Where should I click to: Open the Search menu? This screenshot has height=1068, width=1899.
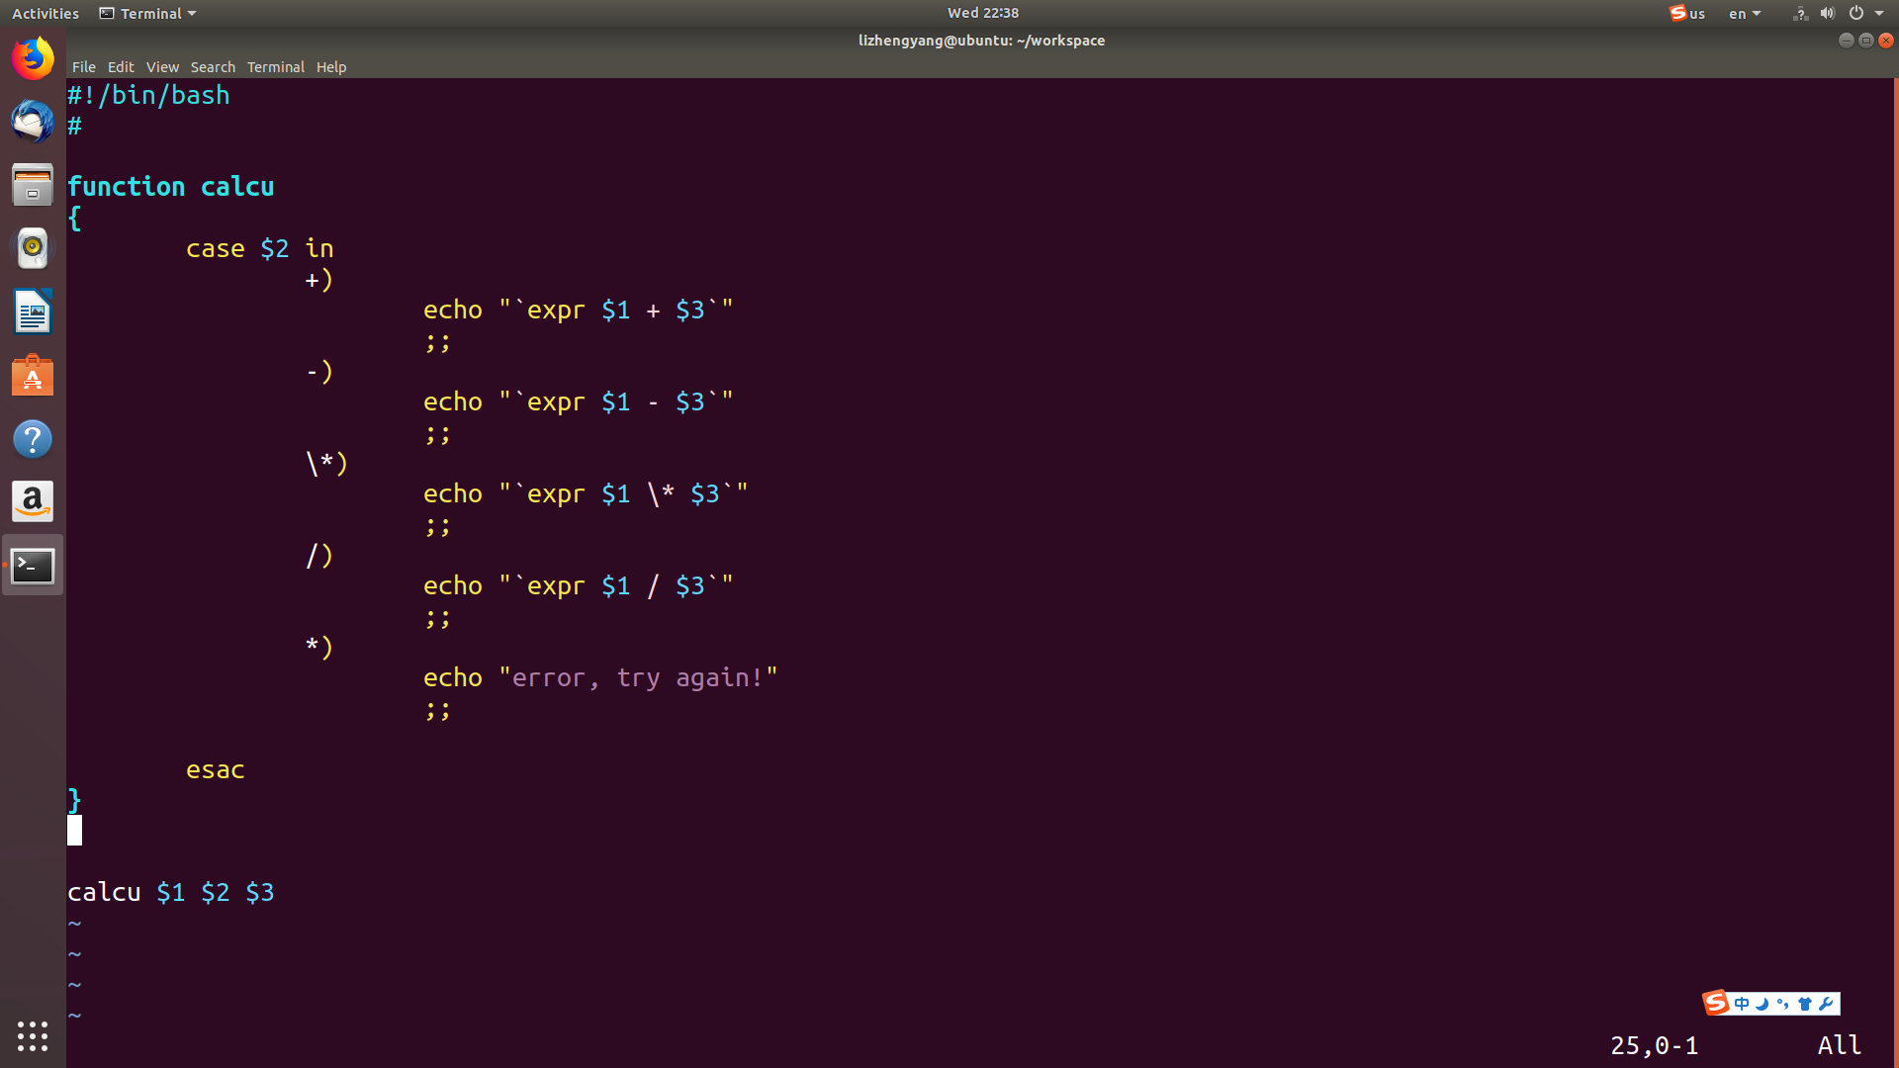[x=213, y=67]
